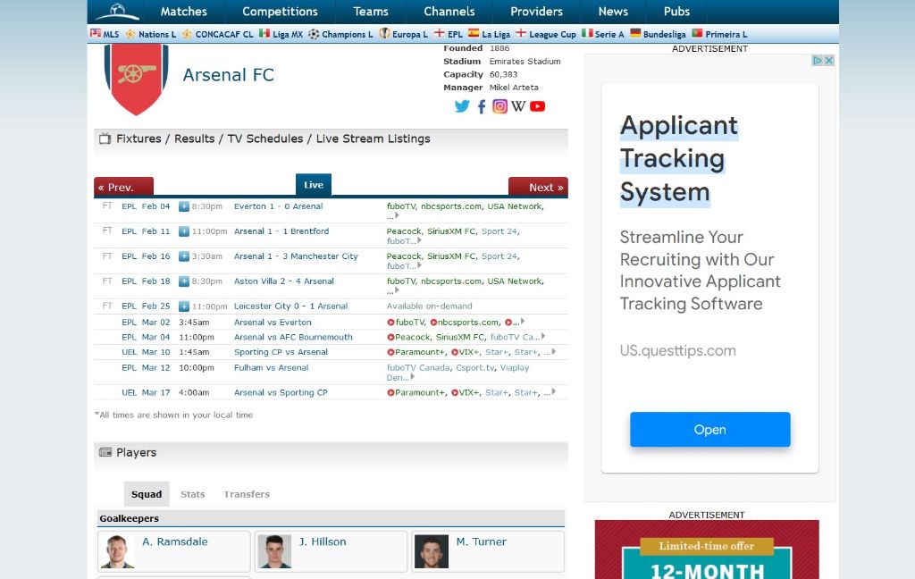Expand details for Leicester City 0 - 1 Arsenal
This screenshot has height=579, width=915.
click(184, 306)
